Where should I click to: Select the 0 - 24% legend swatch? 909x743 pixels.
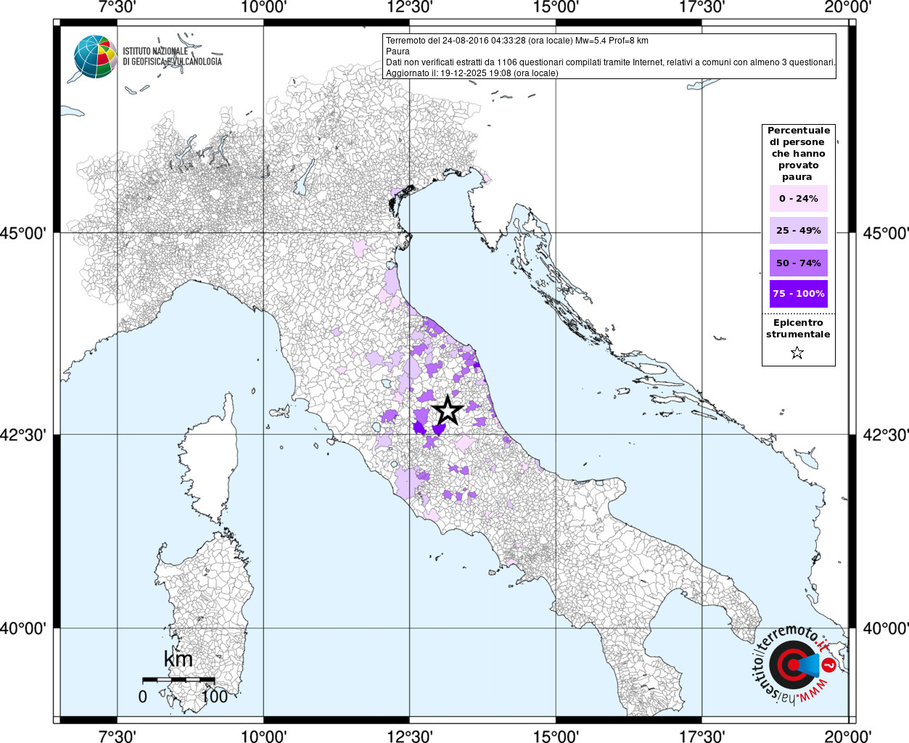point(798,199)
